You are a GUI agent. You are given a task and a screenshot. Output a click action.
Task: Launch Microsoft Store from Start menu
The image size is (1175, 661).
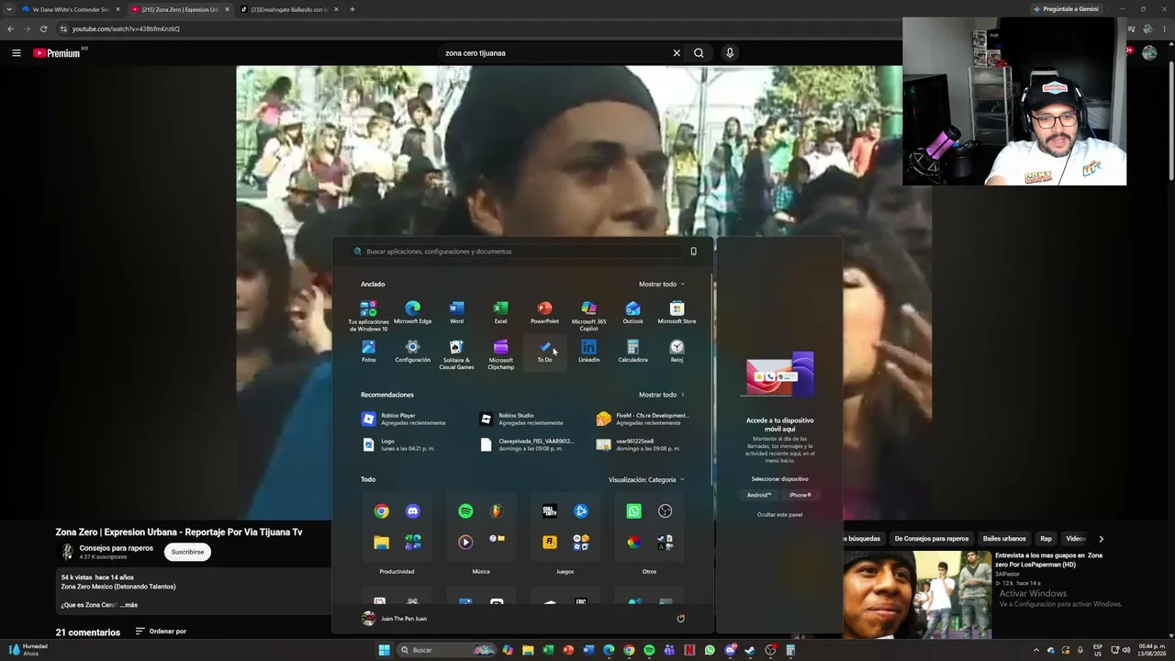click(x=677, y=312)
